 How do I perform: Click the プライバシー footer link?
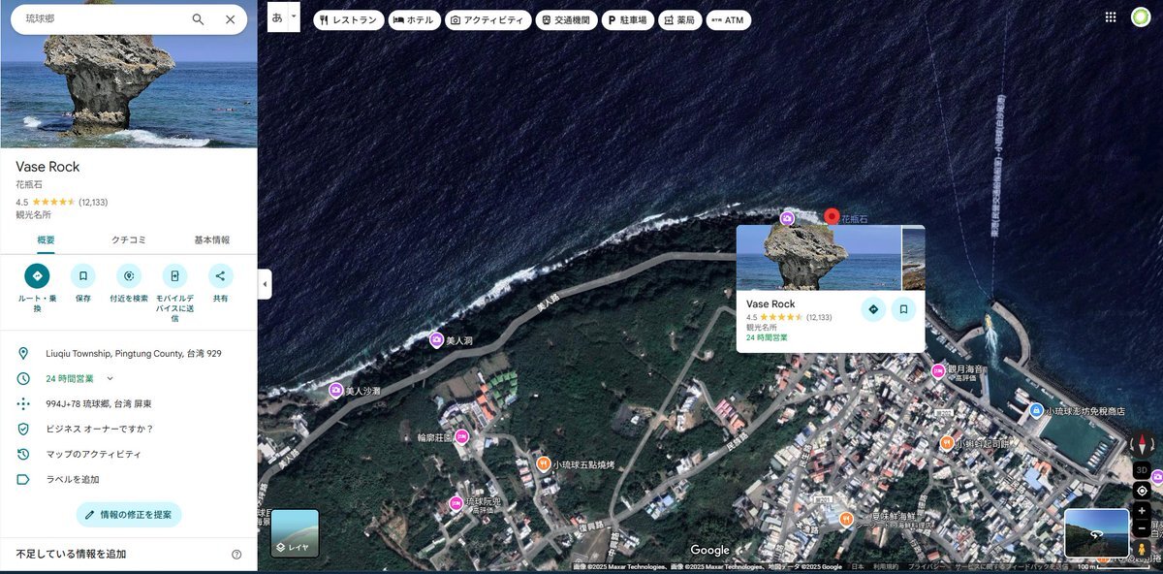click(927, 566)
